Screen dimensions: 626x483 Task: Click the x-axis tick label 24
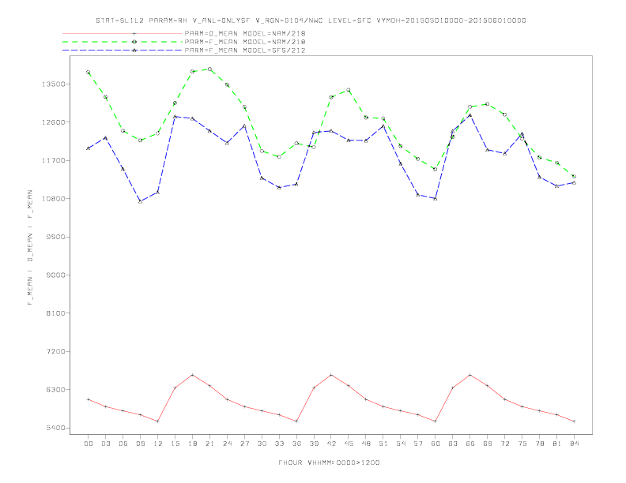227,444
